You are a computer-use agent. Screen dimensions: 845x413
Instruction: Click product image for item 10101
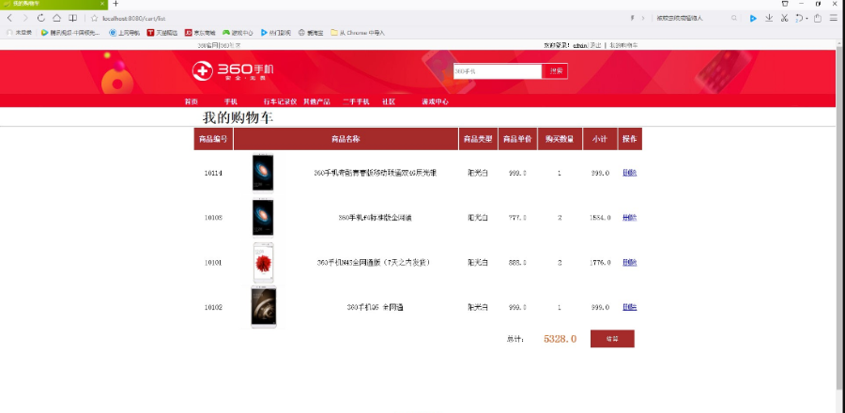pos(264,262)
